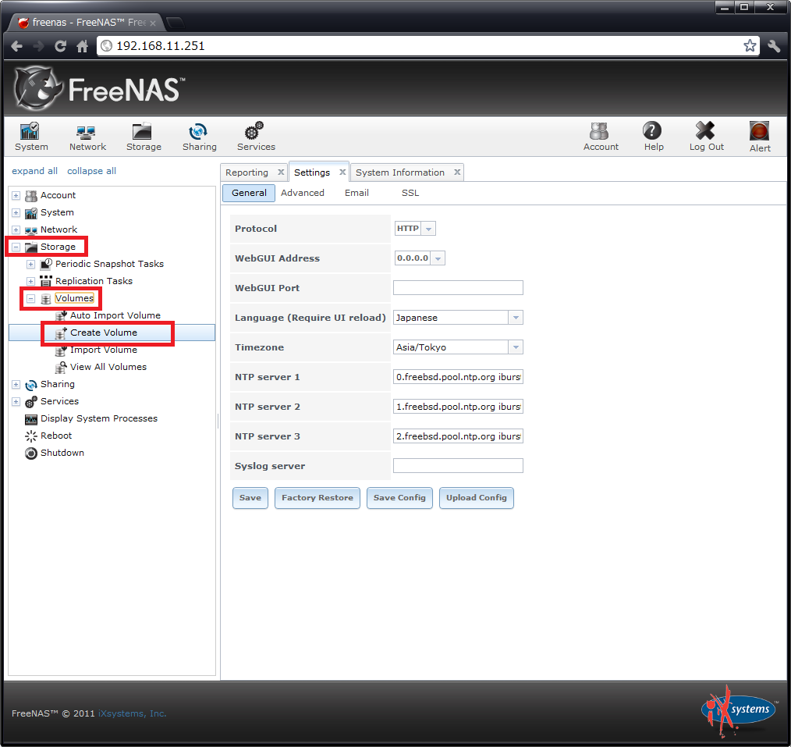Expand the Sharing tree node

pyautogui.click(x=16, y=385)
